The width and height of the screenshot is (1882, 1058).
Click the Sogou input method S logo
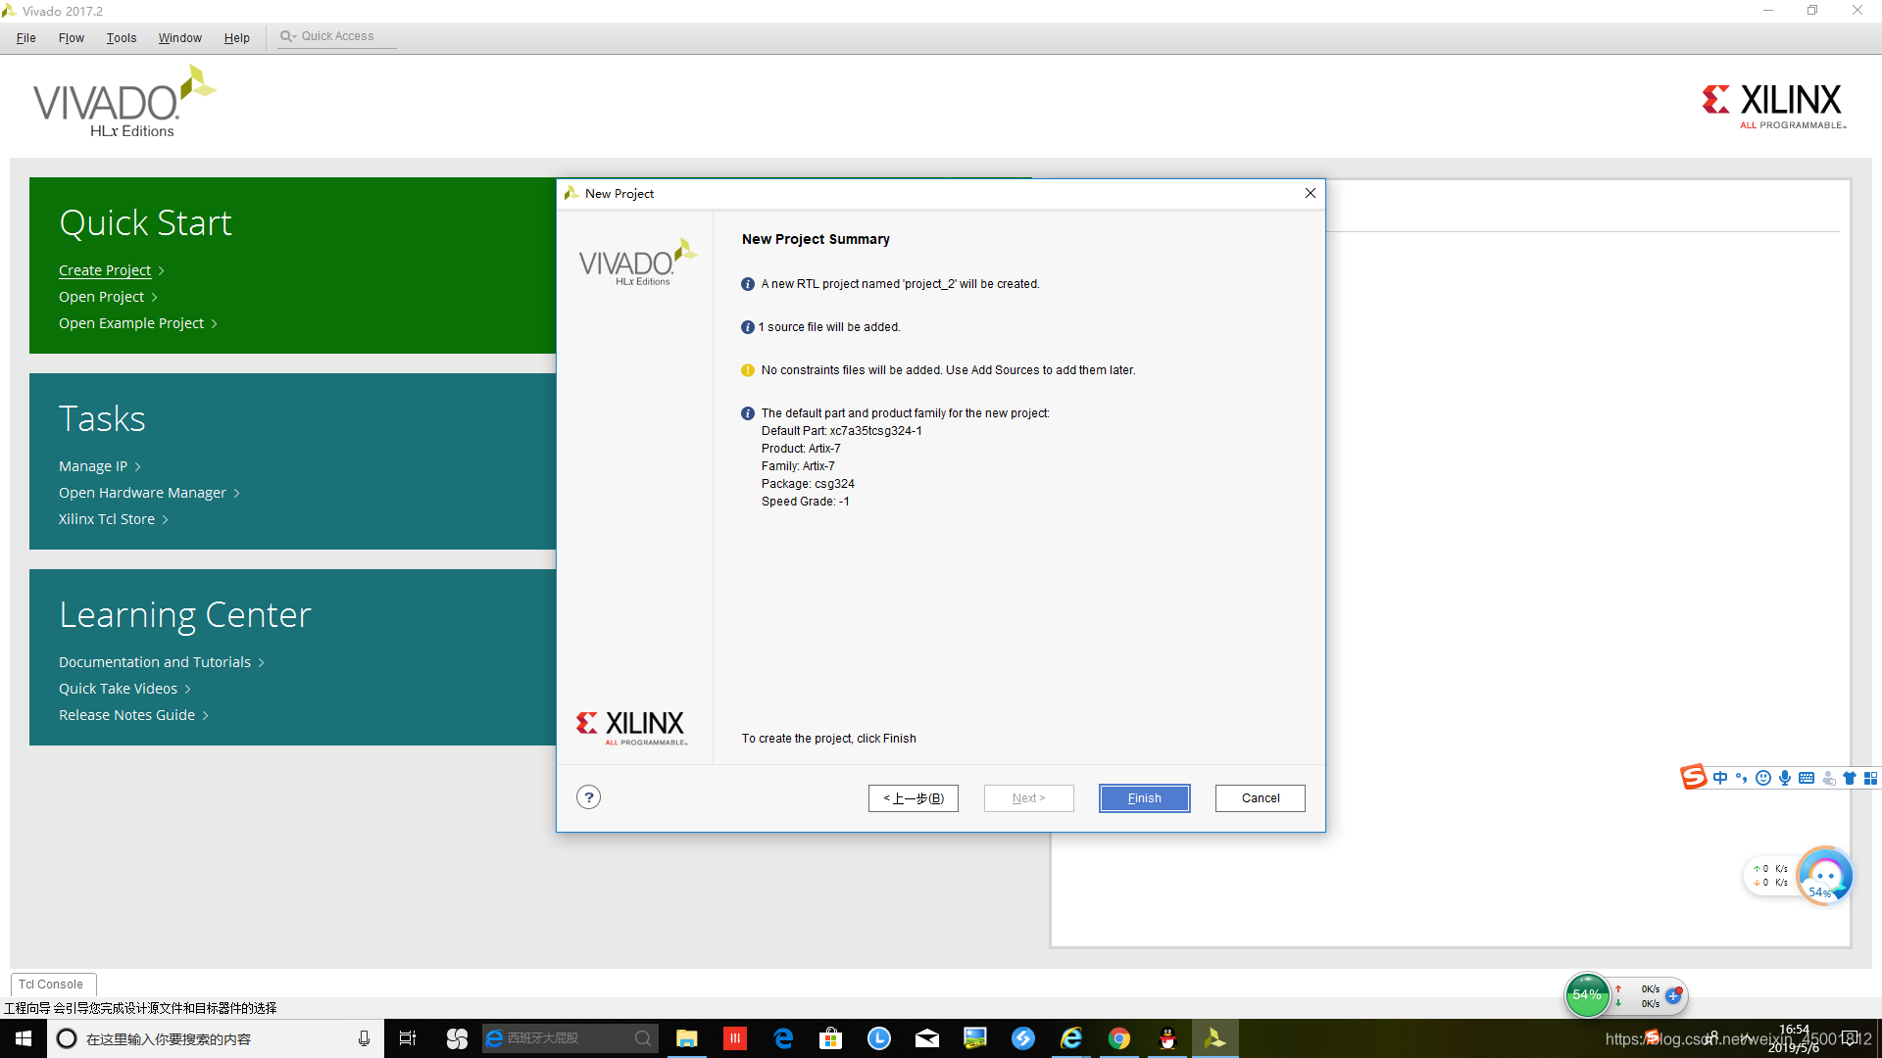[1694, 778]
